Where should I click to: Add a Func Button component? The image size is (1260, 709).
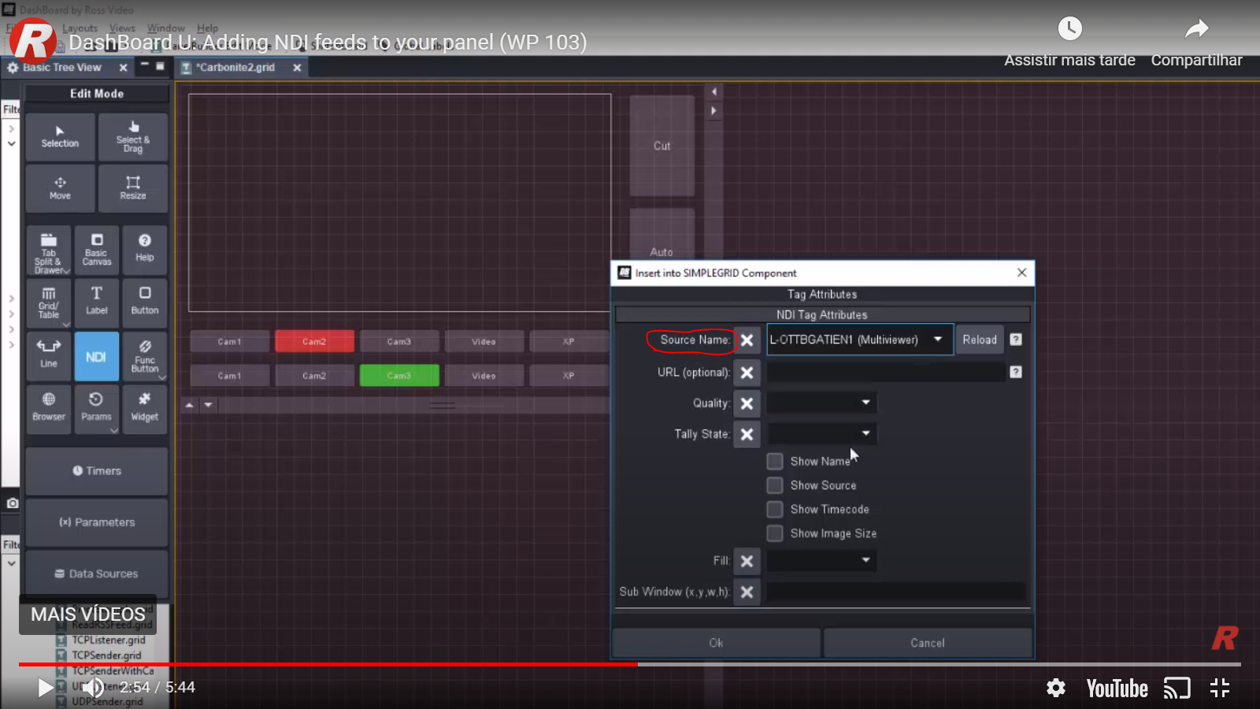[x=145, y=356]
